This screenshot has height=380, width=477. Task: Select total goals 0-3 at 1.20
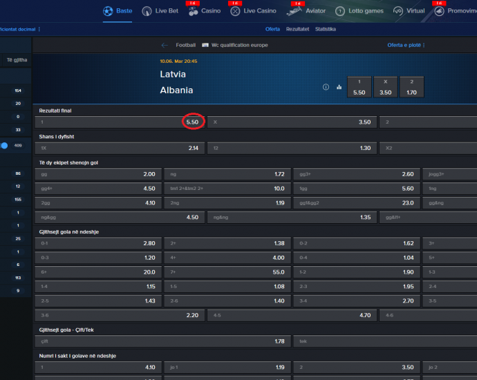tap(98, 258)
